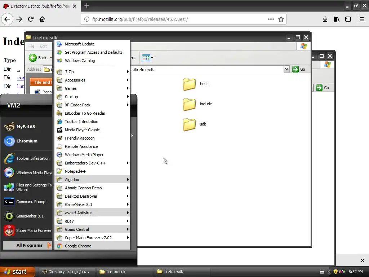Viewport: 369px width, 277px height.
Task: Open the browser Library icon
Action: click(x=337, y=19)
